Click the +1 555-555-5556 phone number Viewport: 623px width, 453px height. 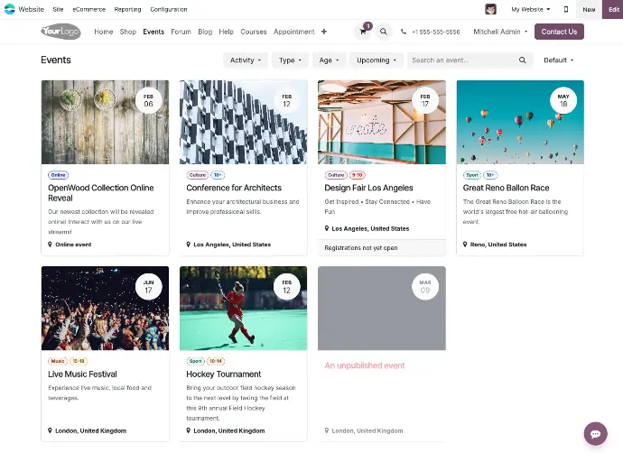[436, 32]
